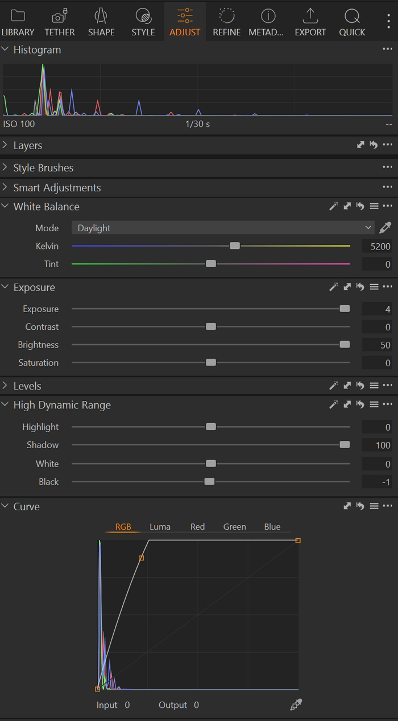Open the Tether tool tab
Image resolution: width=398 pixels, height=721 pixels.
pyautogui.click(x=60, y=23)
